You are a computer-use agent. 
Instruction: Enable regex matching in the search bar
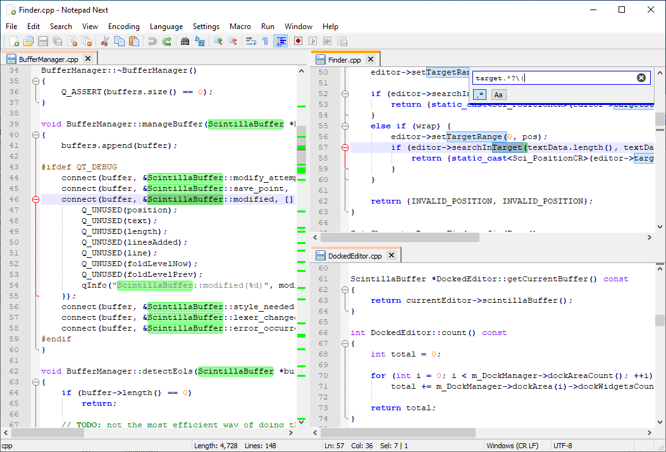tap(480, 95)
